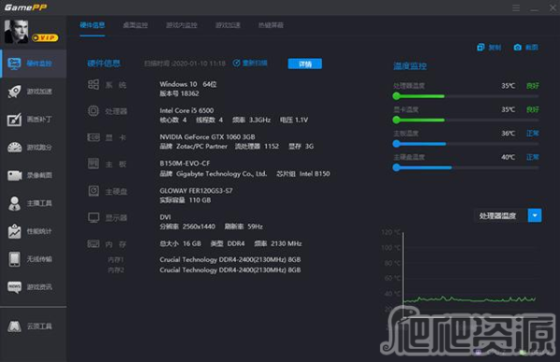Open the game news sidebar item
560x362 pixels.
[x=34, y=287]
